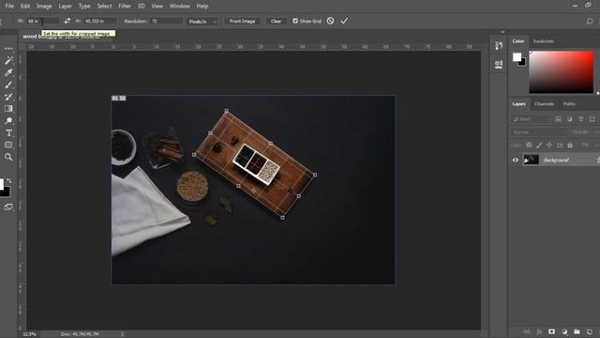The height and width of the screenshot is (338, 600).
Task: Select the Zoom magnifier tool
Action: click(x=8, y=157)
